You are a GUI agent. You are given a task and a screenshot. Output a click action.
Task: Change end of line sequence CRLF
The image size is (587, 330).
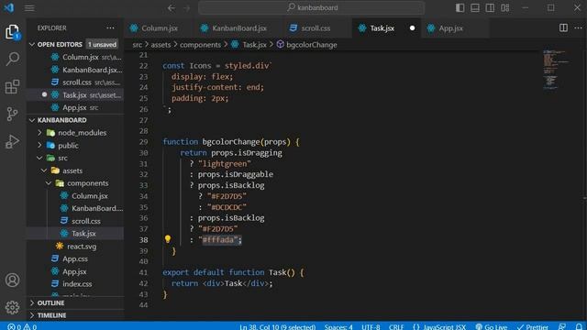point(396,326)
